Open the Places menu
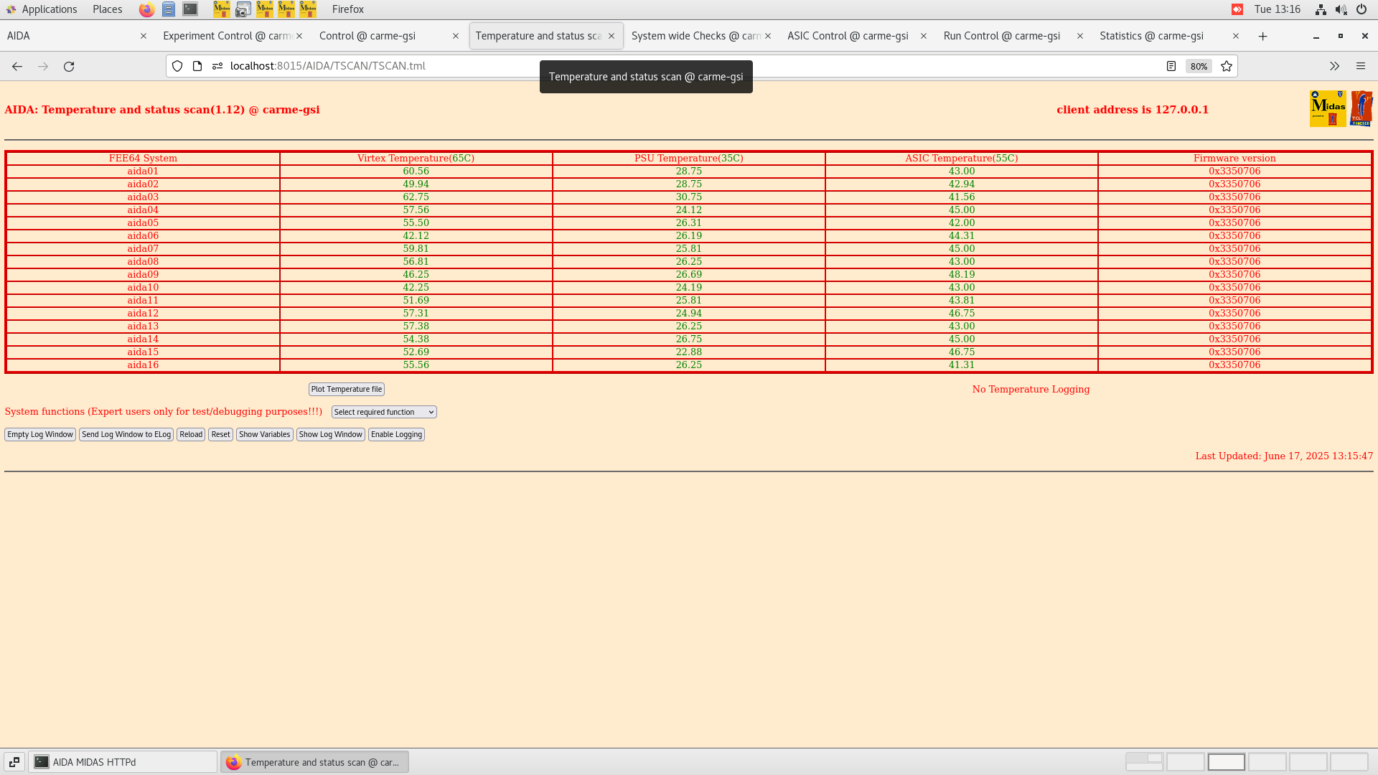 pos(107,9)
